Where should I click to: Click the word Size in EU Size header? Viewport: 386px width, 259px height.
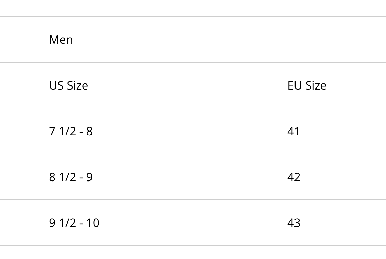316,85
